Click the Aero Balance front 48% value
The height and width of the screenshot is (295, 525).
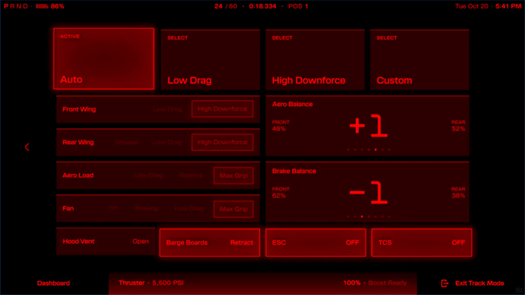click(279, 129)
